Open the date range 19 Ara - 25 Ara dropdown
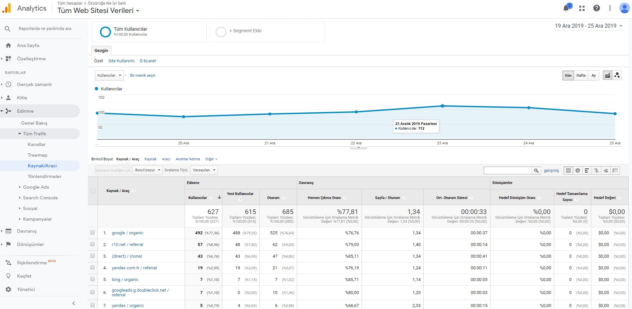Screen dimensions: 632x309 point(589,26)
